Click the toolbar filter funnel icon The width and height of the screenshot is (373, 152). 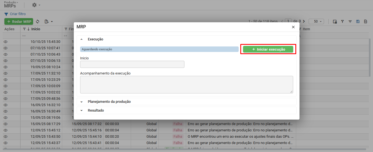pos(342,21)
